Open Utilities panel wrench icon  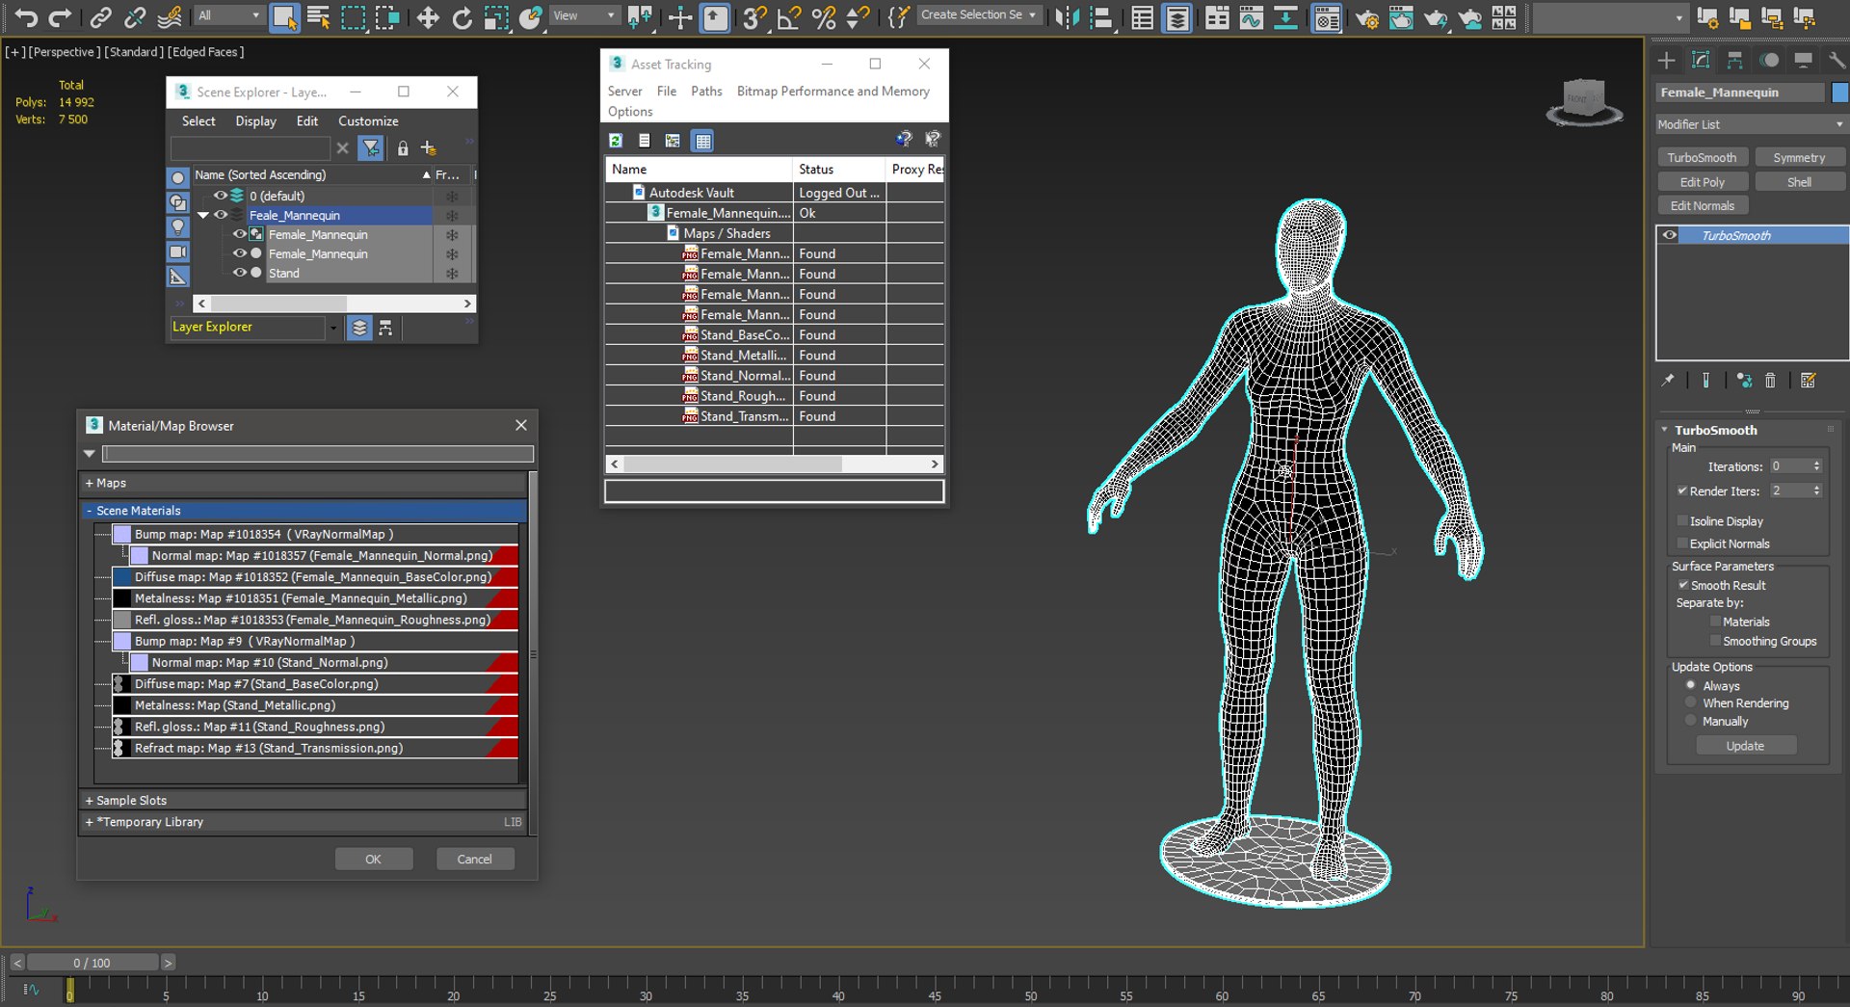pos(1837,60)
